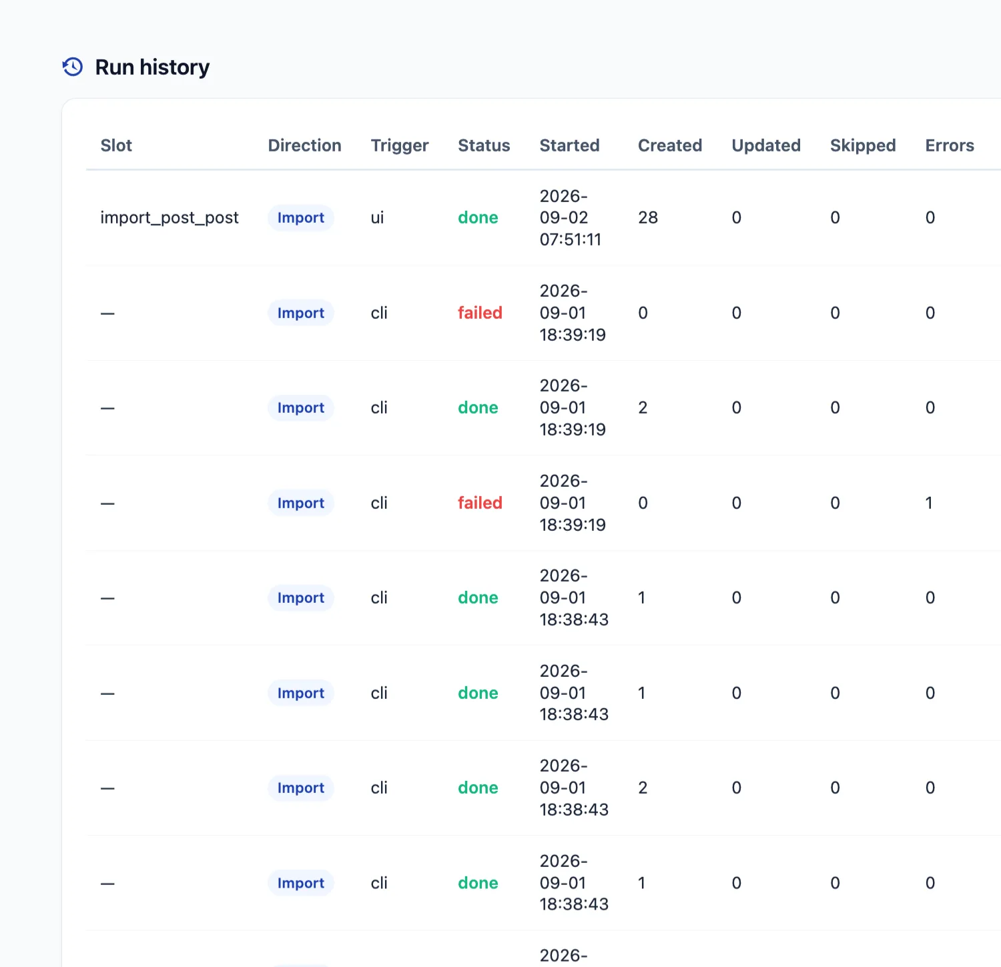Click the Started column header

[x=569, y=145]
